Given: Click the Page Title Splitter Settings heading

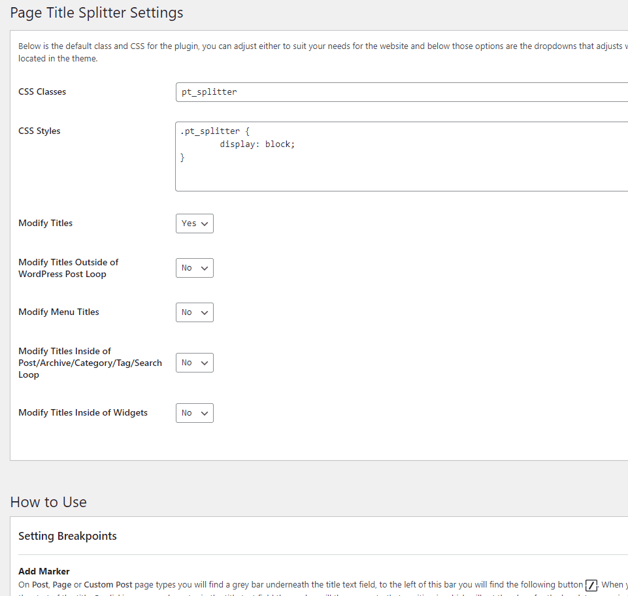Looking at the screenshot, I should click(96, 12).
